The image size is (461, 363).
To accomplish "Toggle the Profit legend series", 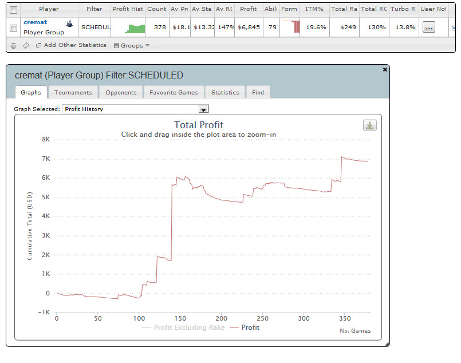I will tap(245, 328).
